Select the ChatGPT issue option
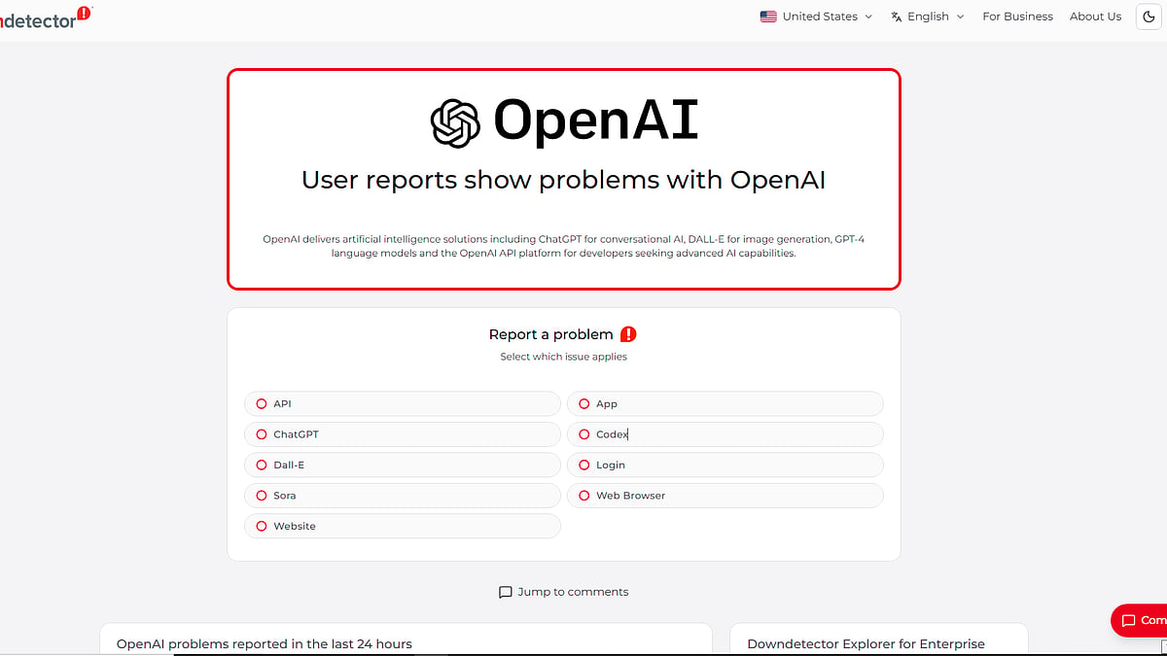The image size is (1167, 656). coord(403,434)
